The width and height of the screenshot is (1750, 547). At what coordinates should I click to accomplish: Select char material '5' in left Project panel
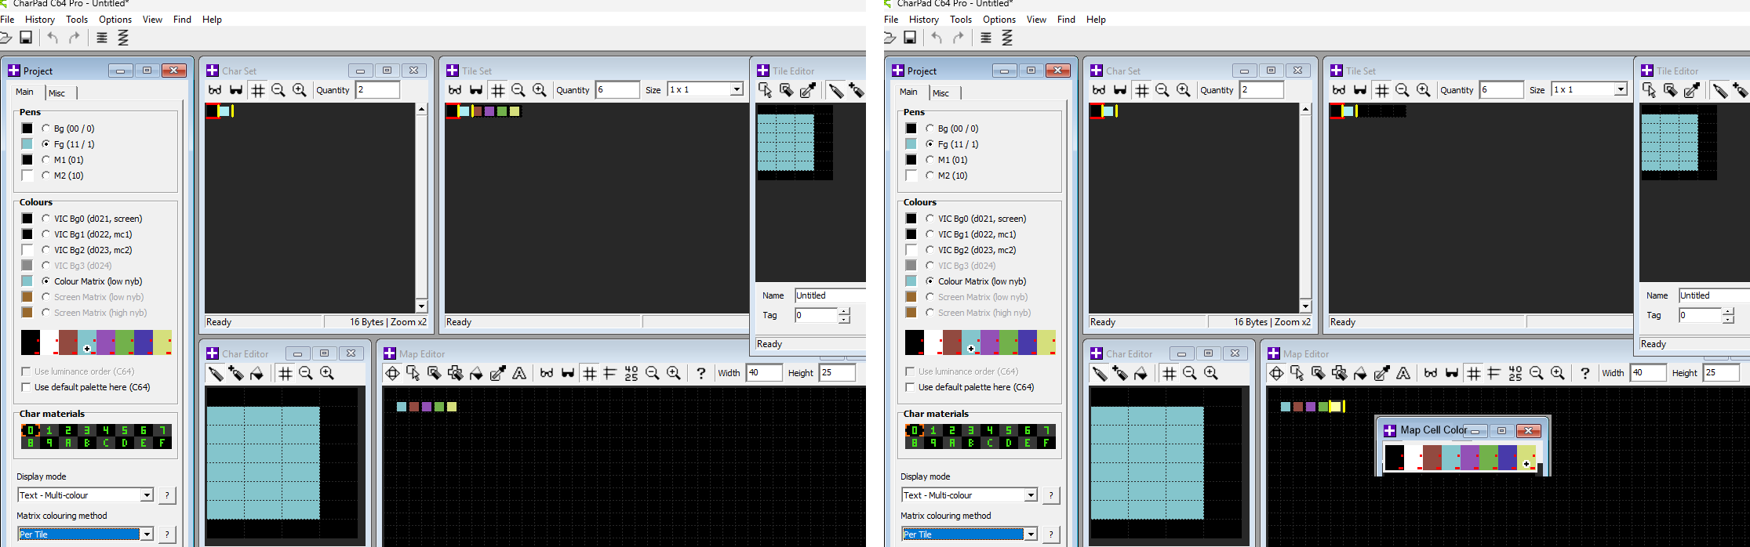(x=125, y=430)
